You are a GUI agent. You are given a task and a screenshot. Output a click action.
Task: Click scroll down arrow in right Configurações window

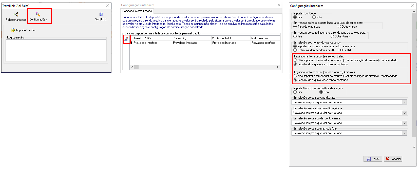coord(414,147)
